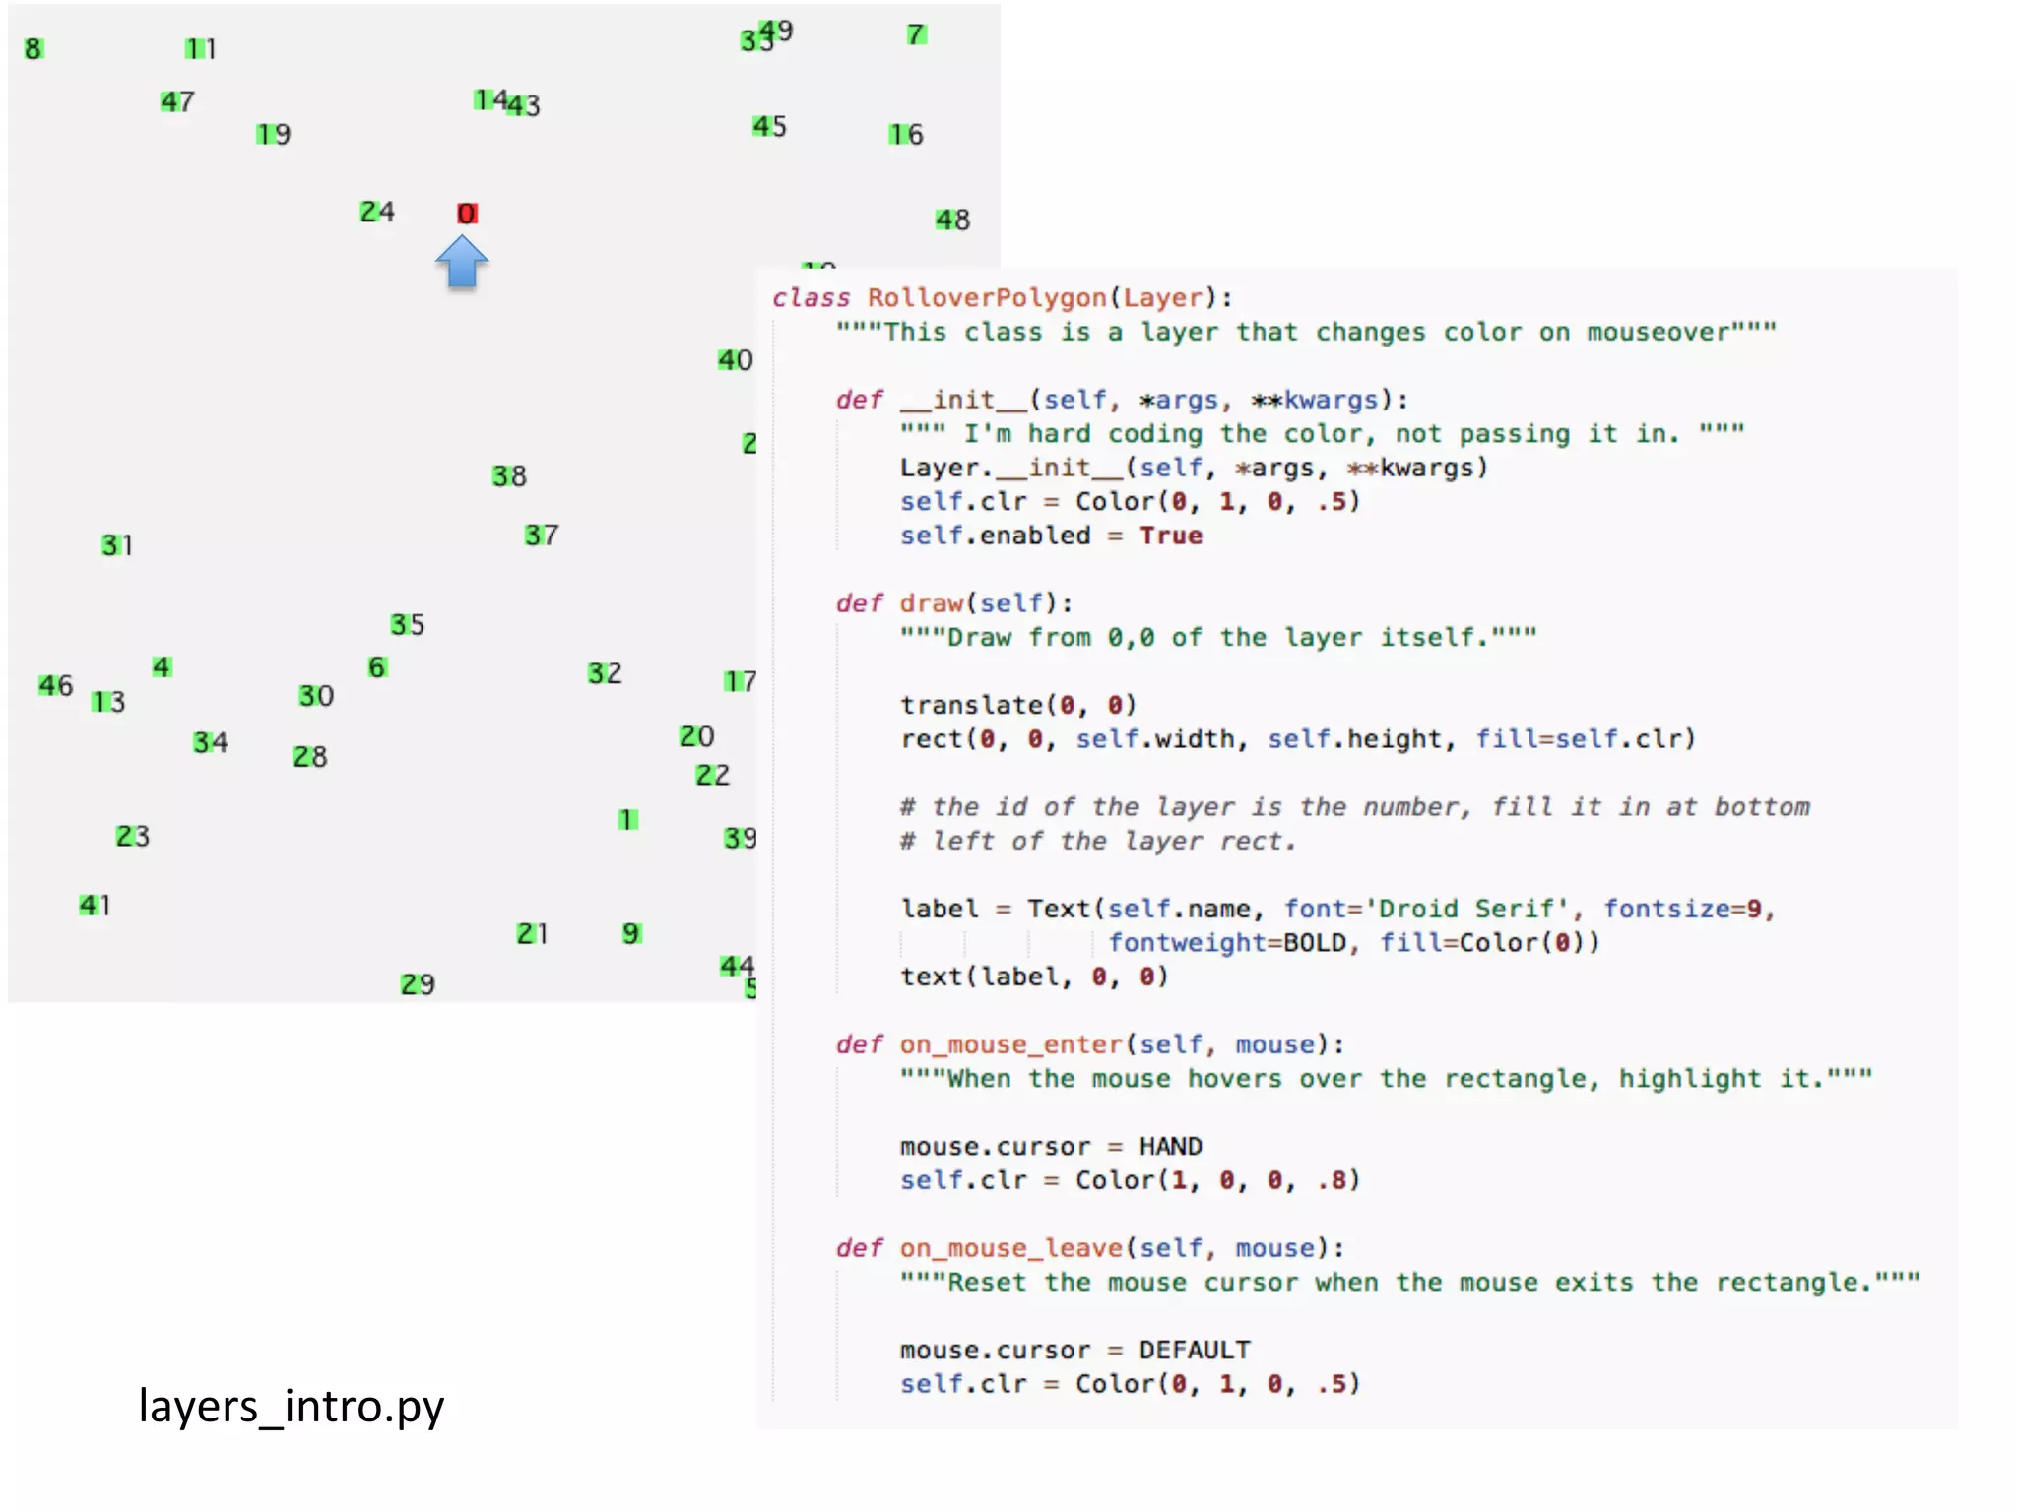This screenshot has width=2017, height=1512.
Task: Select the green layer numbered 37
Action: pyautogui.click(x=533, y=535)
